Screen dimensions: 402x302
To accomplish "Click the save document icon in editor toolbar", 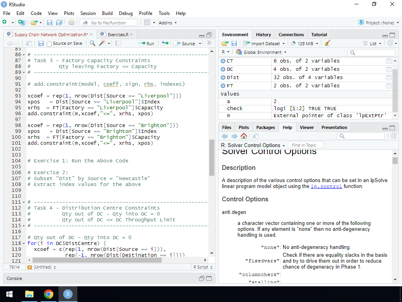I will (x=41, y=43).
